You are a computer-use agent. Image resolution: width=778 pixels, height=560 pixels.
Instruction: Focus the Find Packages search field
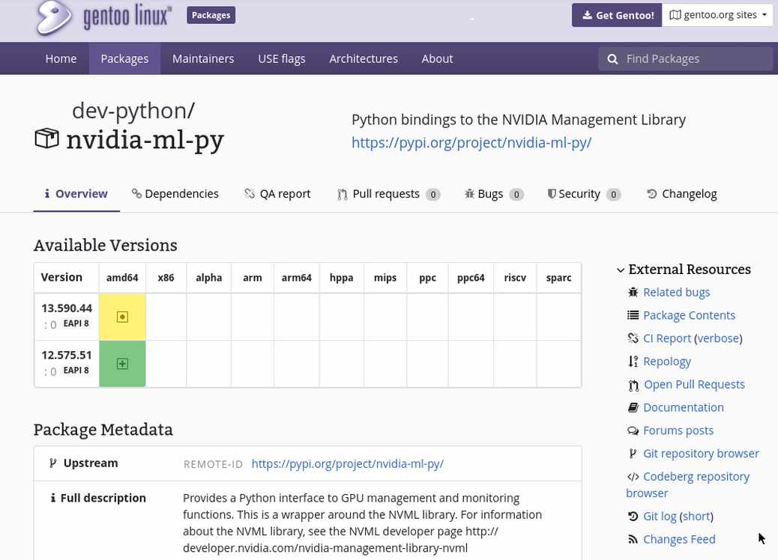[x=685, y=59]
